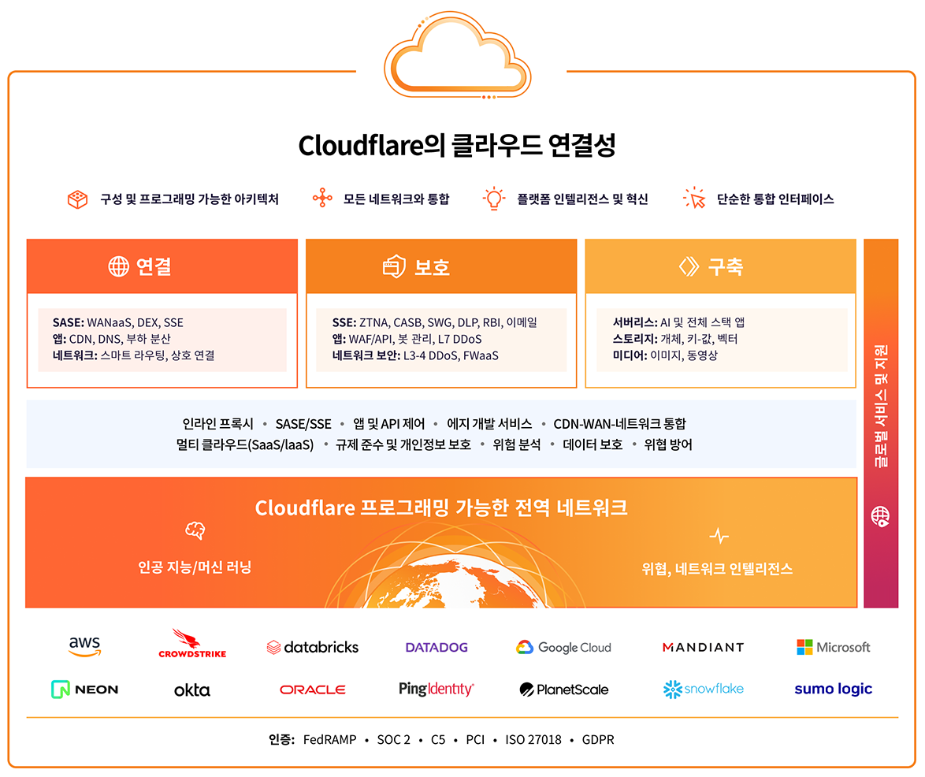Click the globe icon in the 연결 header
This screenshot has width=925, height=777.
pos(118,266)
